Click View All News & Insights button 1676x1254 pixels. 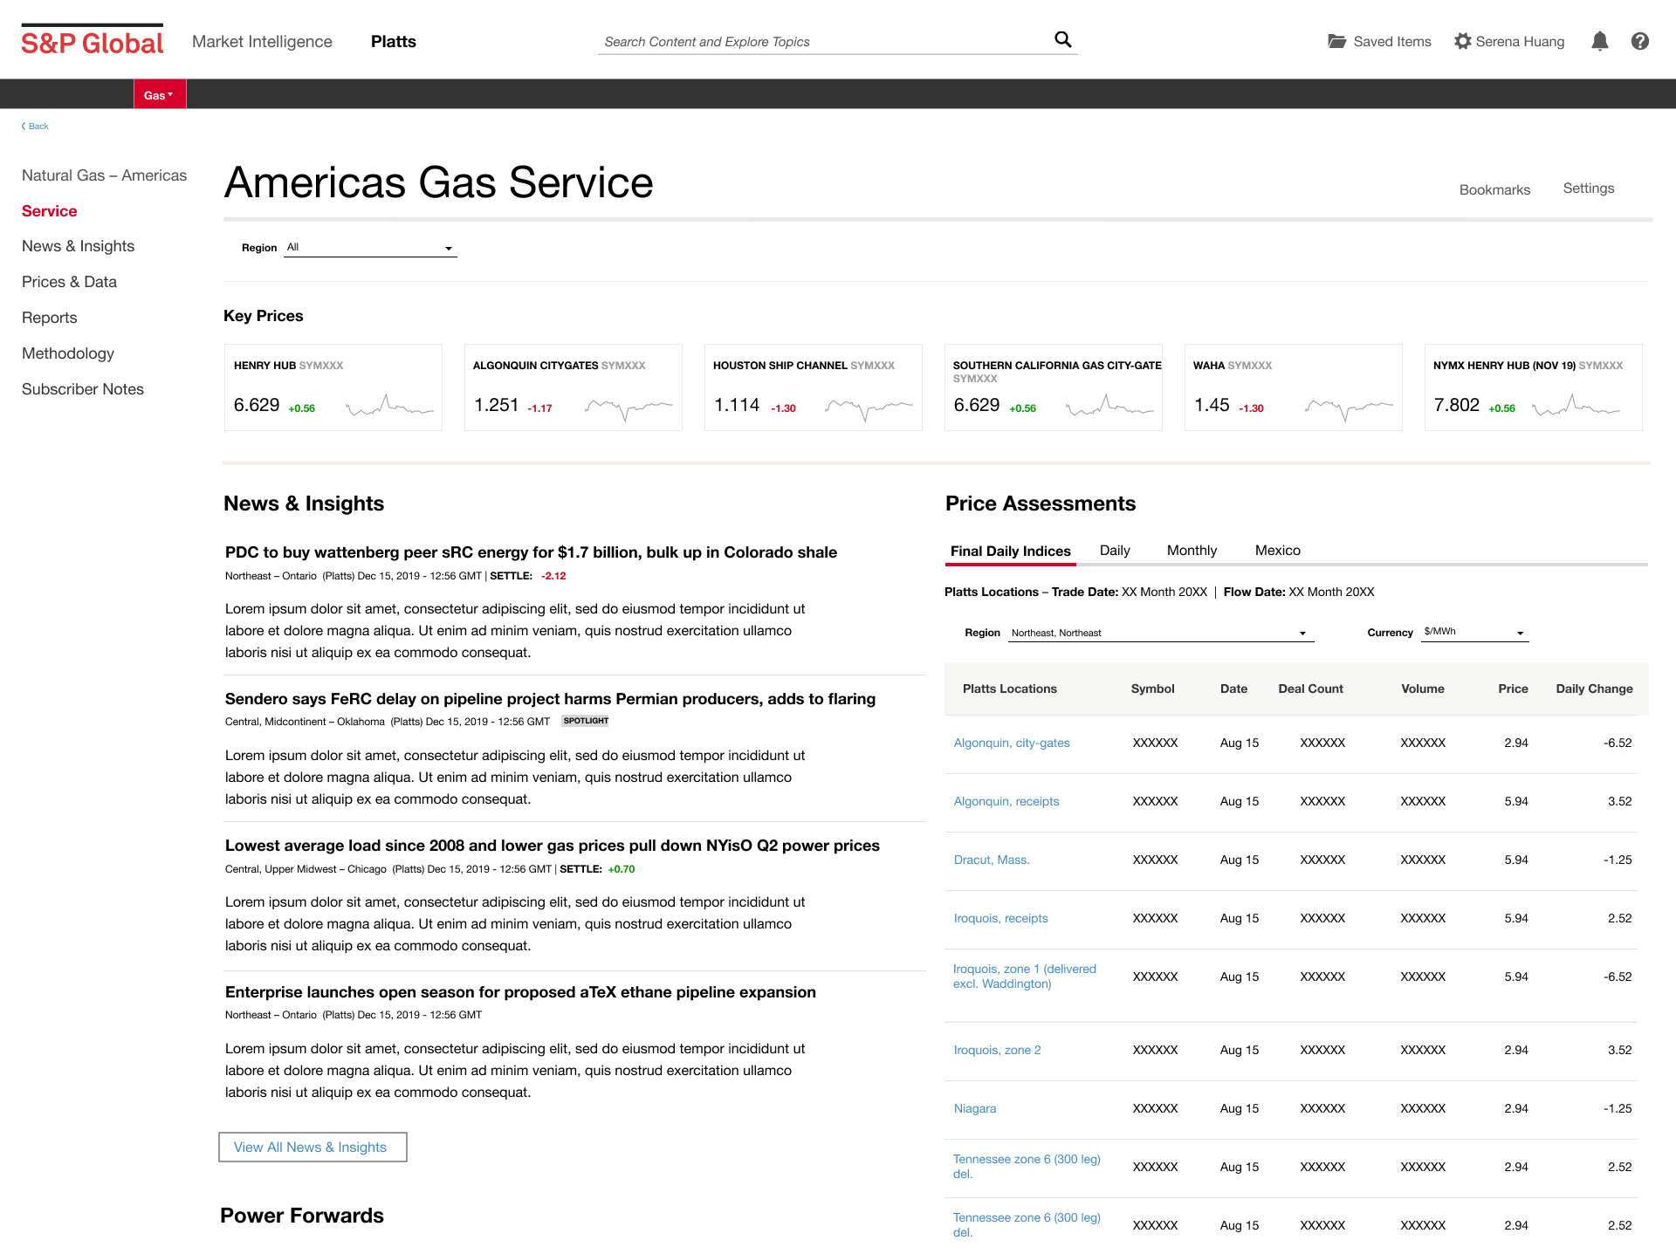312,1147
